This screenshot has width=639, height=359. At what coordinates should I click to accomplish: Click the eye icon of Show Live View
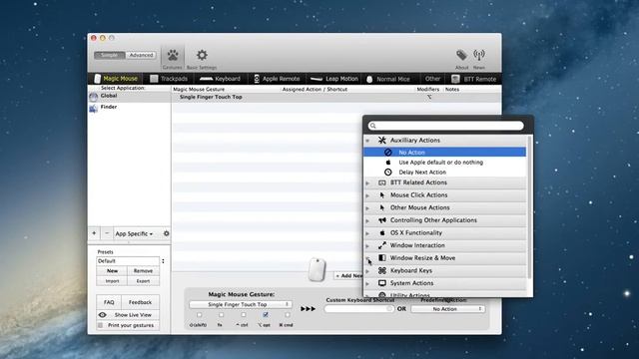(102, 315)
